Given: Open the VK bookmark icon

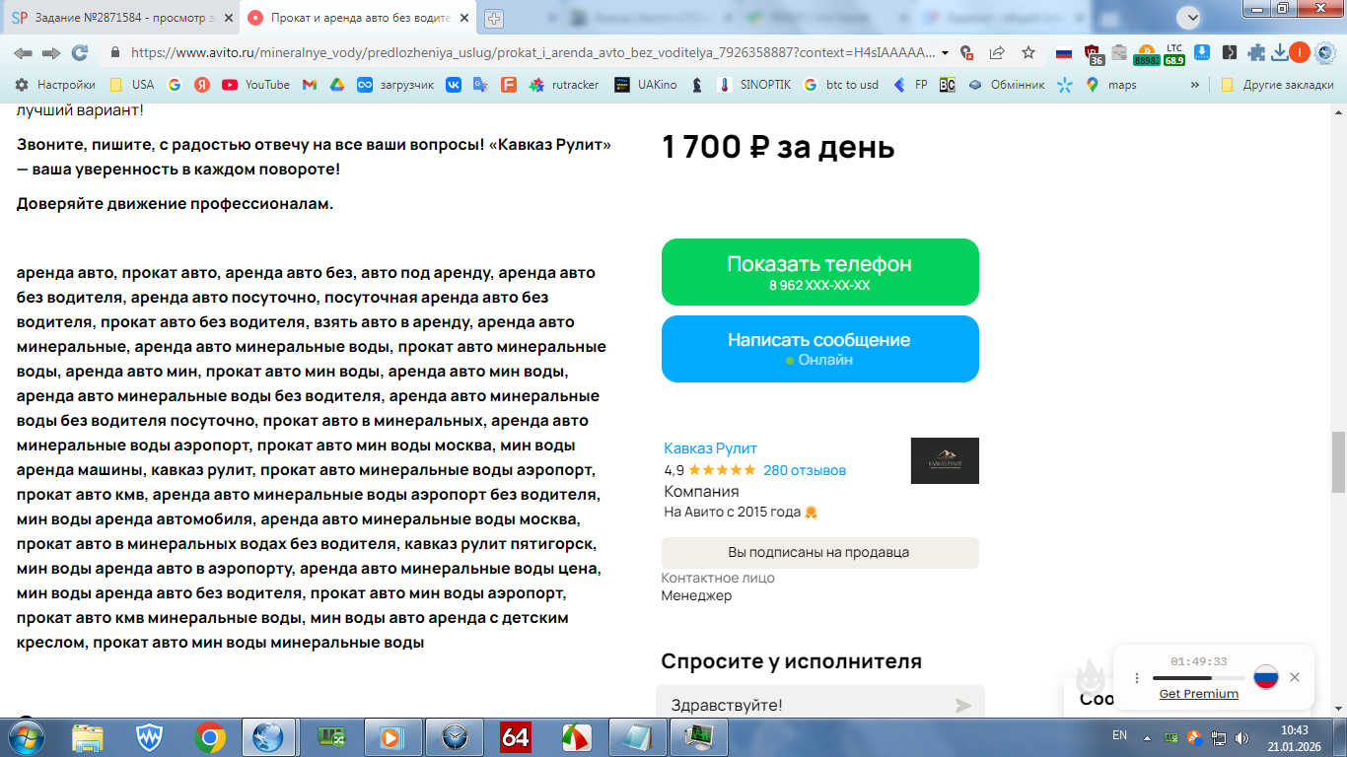Looking at the screenshot, I should pyautogui.click(x=454, y=85).
